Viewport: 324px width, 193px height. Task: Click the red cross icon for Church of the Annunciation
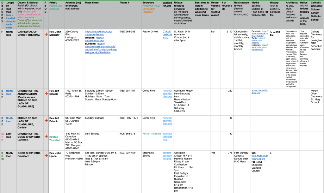pos(46,93)
